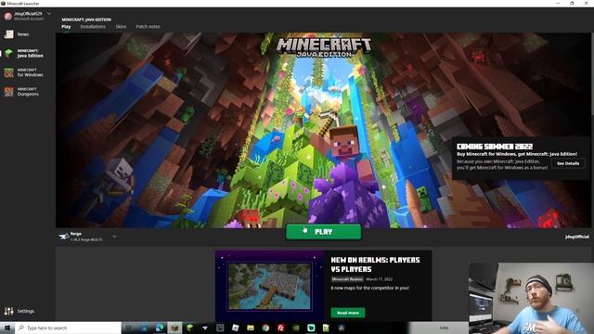Click the 'New on Realms: Players vs Players' headline
This screenshot has width=594, height=334.
coord(375,264)
